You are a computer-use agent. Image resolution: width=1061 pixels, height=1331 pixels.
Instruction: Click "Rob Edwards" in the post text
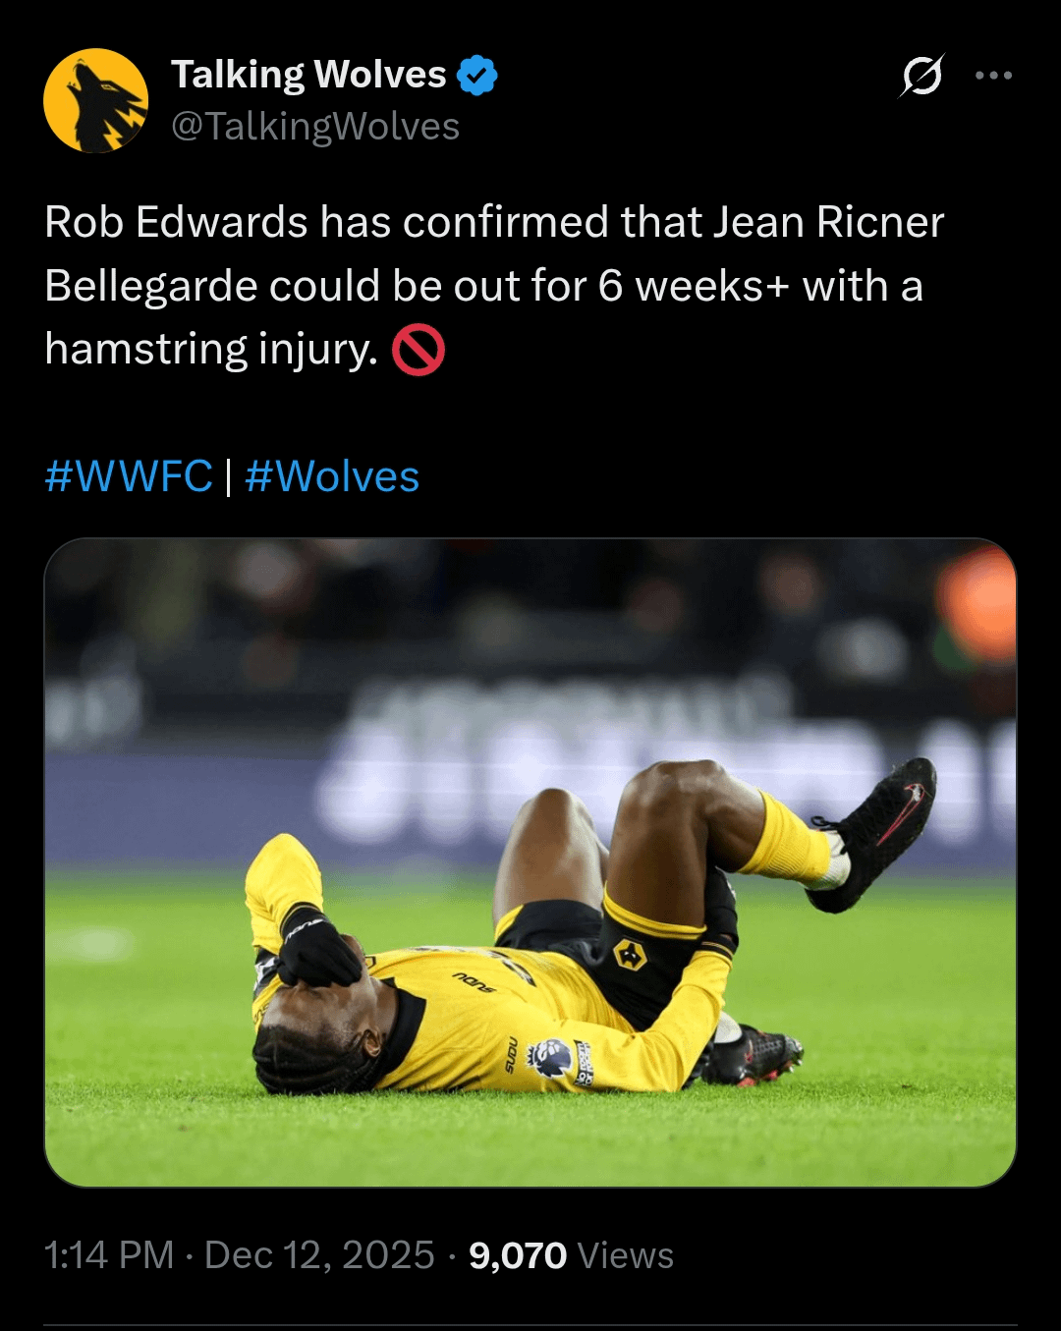tap(177, 223)
